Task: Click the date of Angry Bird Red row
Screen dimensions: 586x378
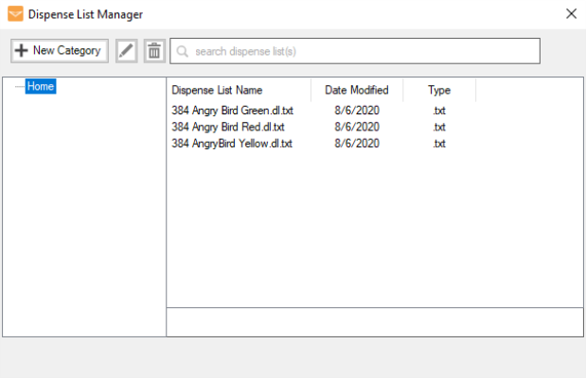Action: (357, 127)
